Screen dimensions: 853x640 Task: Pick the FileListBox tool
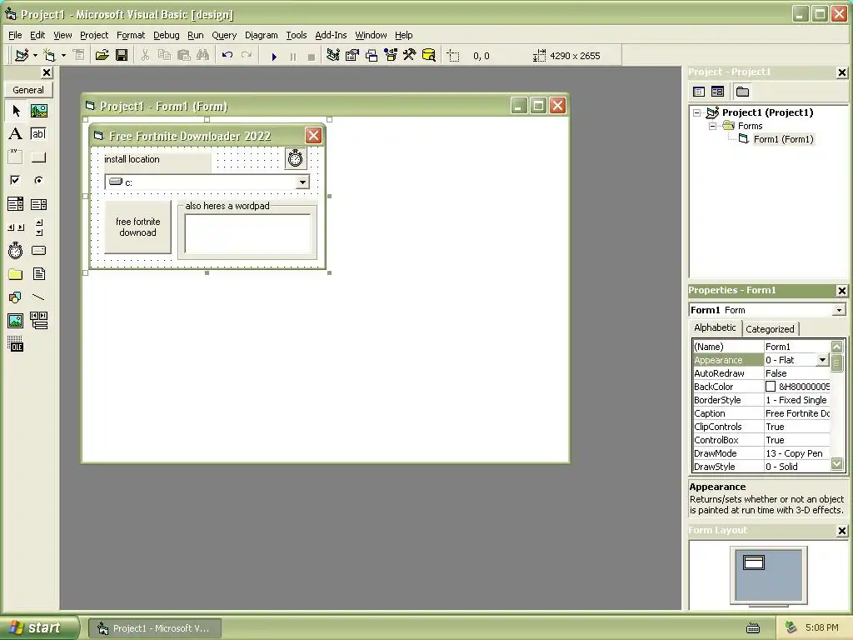click(38, 274)
